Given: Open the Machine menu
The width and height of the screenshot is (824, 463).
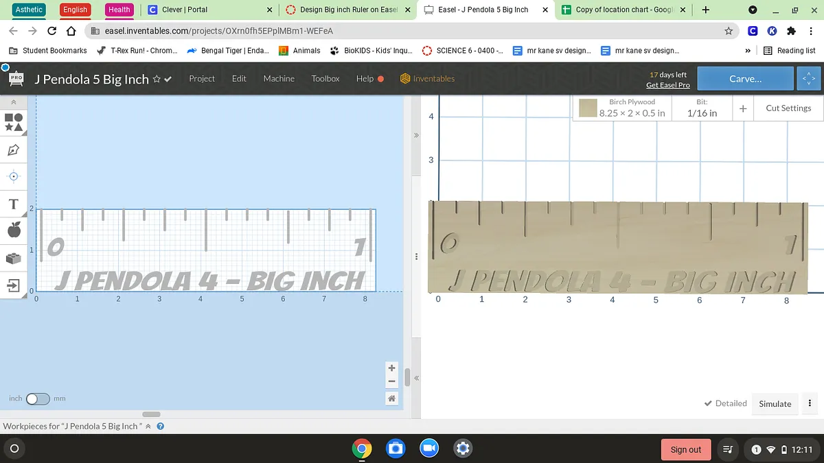Looking at the screenshot, I should click(279, 79).
